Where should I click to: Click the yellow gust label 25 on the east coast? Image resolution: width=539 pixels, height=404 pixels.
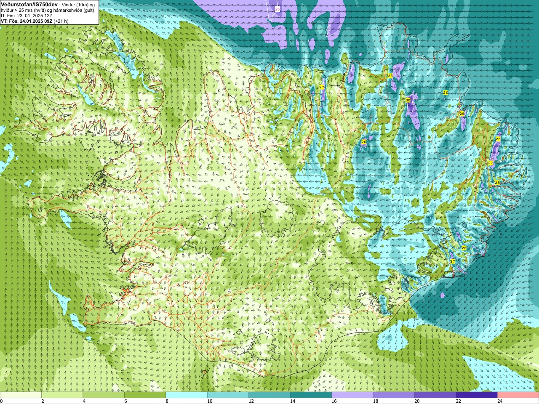coord(497,183)
